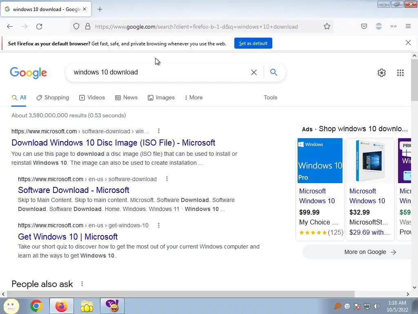
Task: Click the horizontal scrollbar right arrow
Action: tap(408, 294)
